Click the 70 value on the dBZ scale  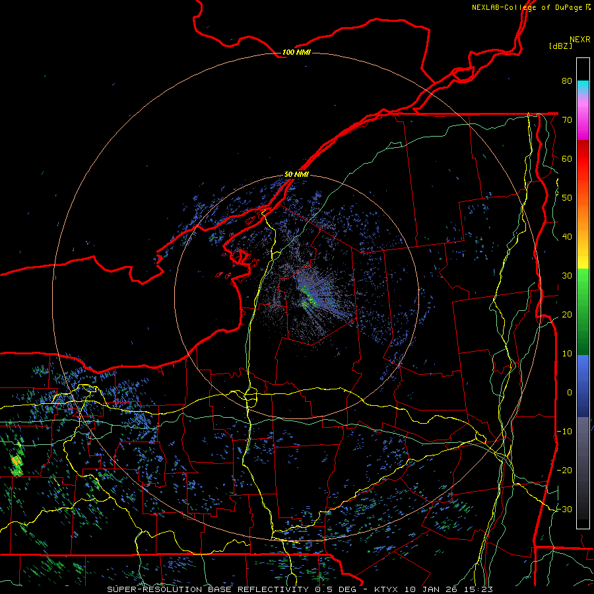pyautogui.click(x=567, y=119)
